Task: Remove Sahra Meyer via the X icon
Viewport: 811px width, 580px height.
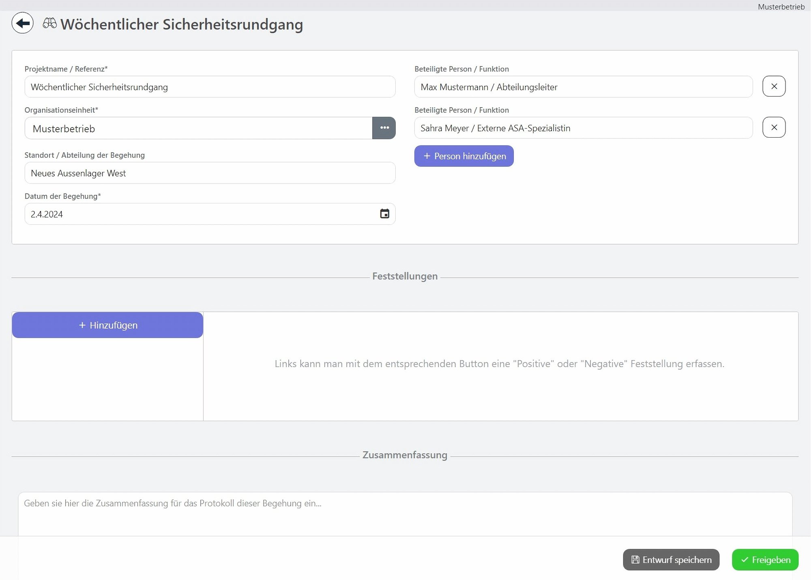Action: [x=774, y=127]
